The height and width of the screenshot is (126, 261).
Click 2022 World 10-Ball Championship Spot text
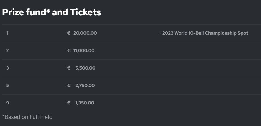(x=203, y=33)
